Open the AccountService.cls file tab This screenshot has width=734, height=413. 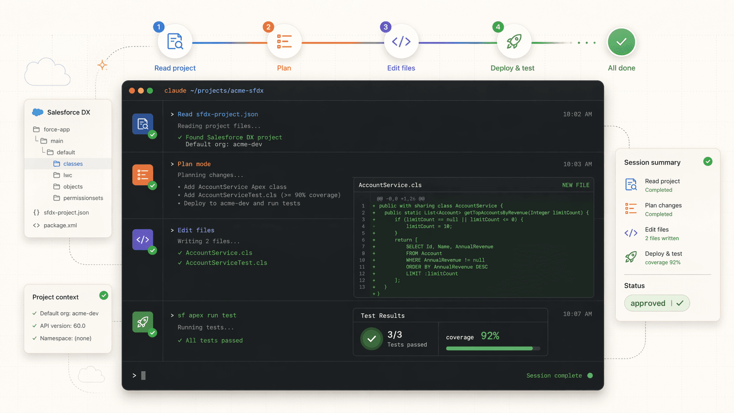390,185
